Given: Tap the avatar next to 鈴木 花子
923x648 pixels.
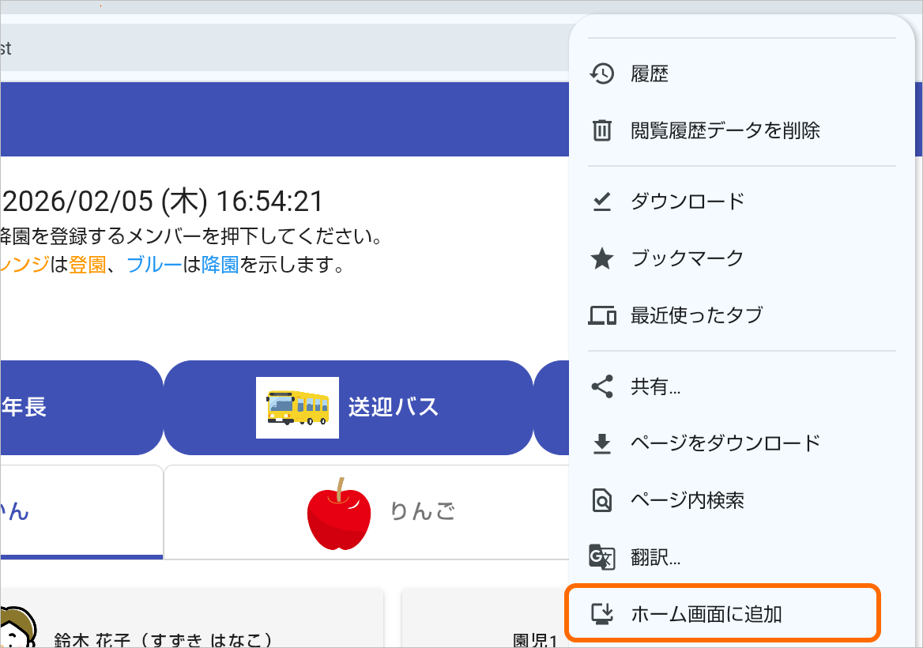Looking at the screenshot, I should click(16, 628).
